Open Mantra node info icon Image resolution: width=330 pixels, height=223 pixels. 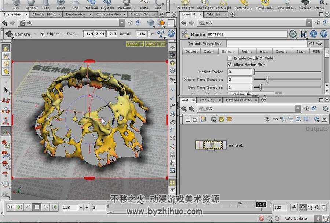pyautogui.click(x=313, y=34)
